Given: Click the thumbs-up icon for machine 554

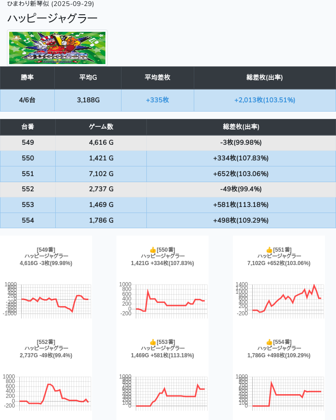Looking at the screenshot, I should [x=269, y=342].
